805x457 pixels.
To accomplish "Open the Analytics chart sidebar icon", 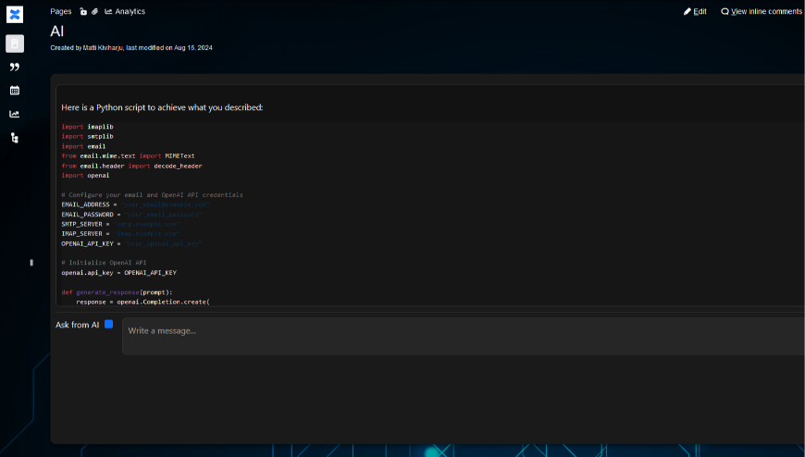I will click(x=15, y=114).
